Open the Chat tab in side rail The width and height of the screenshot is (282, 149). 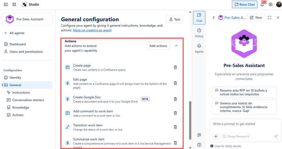point(199,17)
